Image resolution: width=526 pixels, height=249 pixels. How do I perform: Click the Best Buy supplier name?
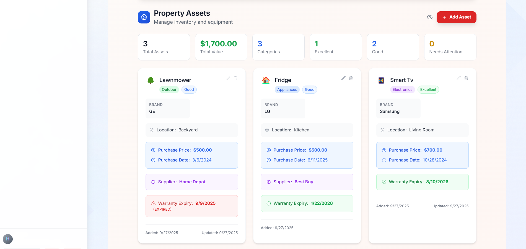[x=304, y=182]
